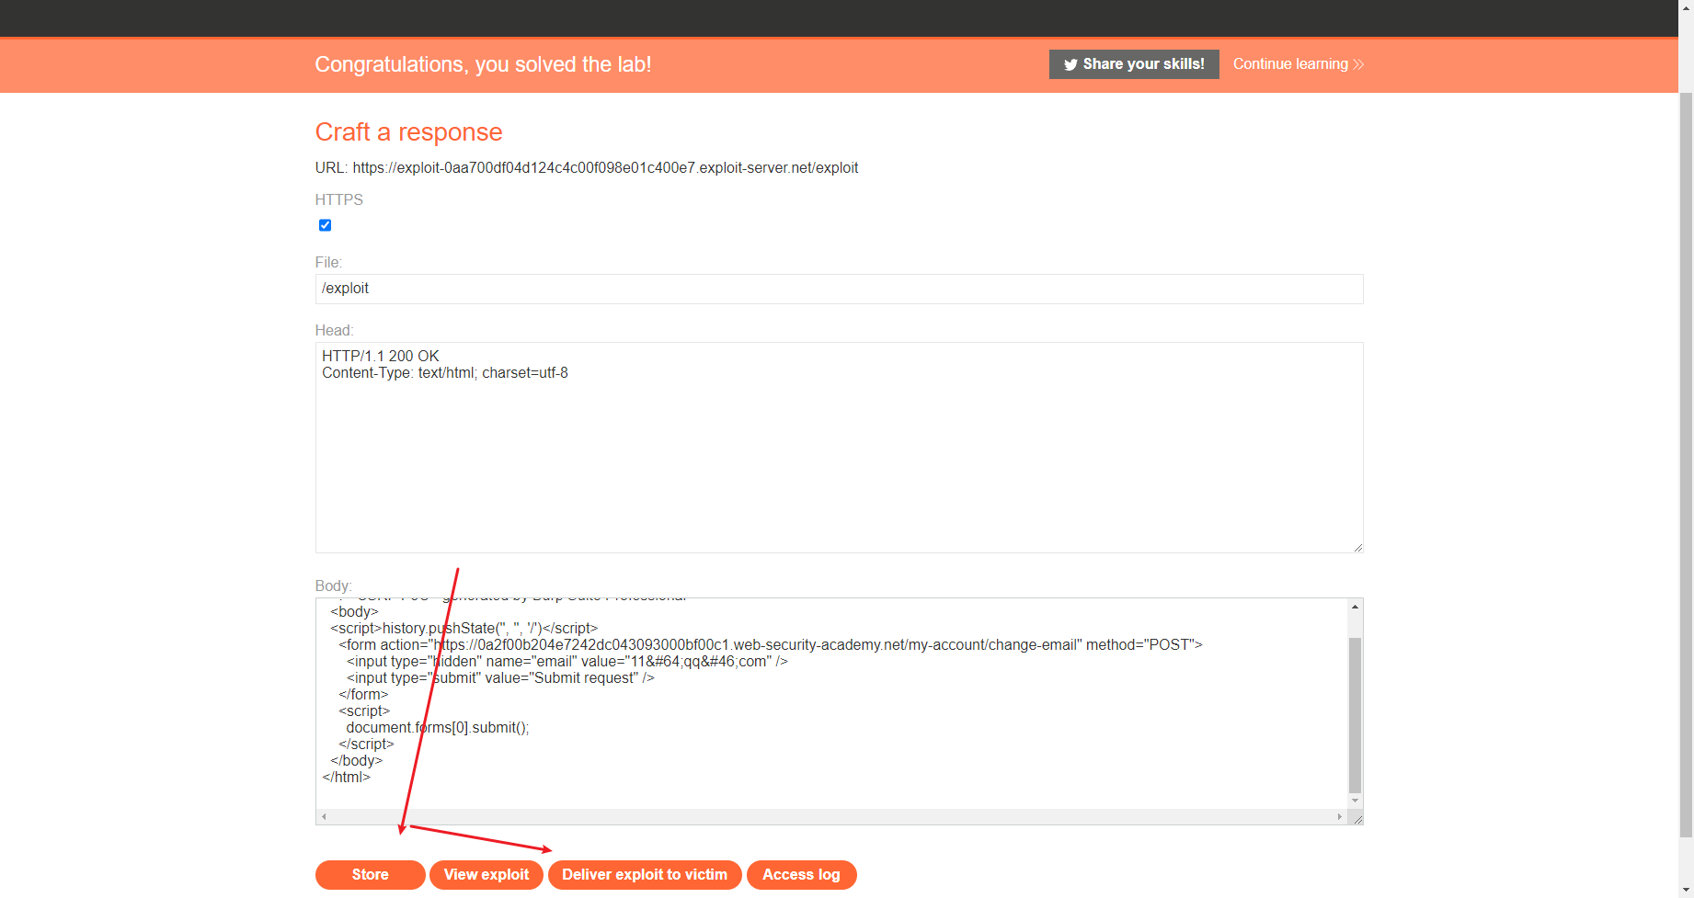Click into the Head textarea
The image size is (1694, 898).
pyautogui.click(x=839, y=448)
